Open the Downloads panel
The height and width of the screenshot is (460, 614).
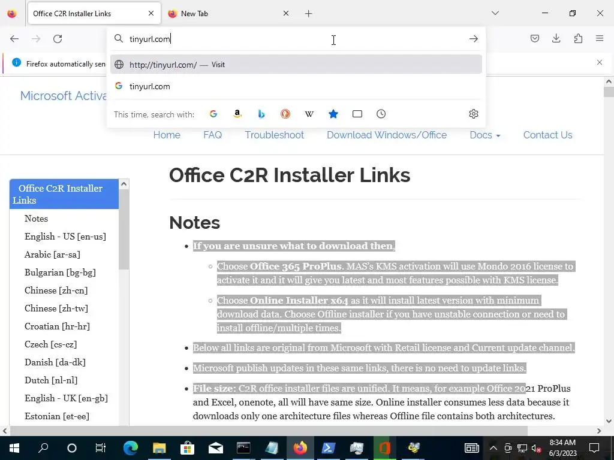pyautogui.click(x=556, y=38)
